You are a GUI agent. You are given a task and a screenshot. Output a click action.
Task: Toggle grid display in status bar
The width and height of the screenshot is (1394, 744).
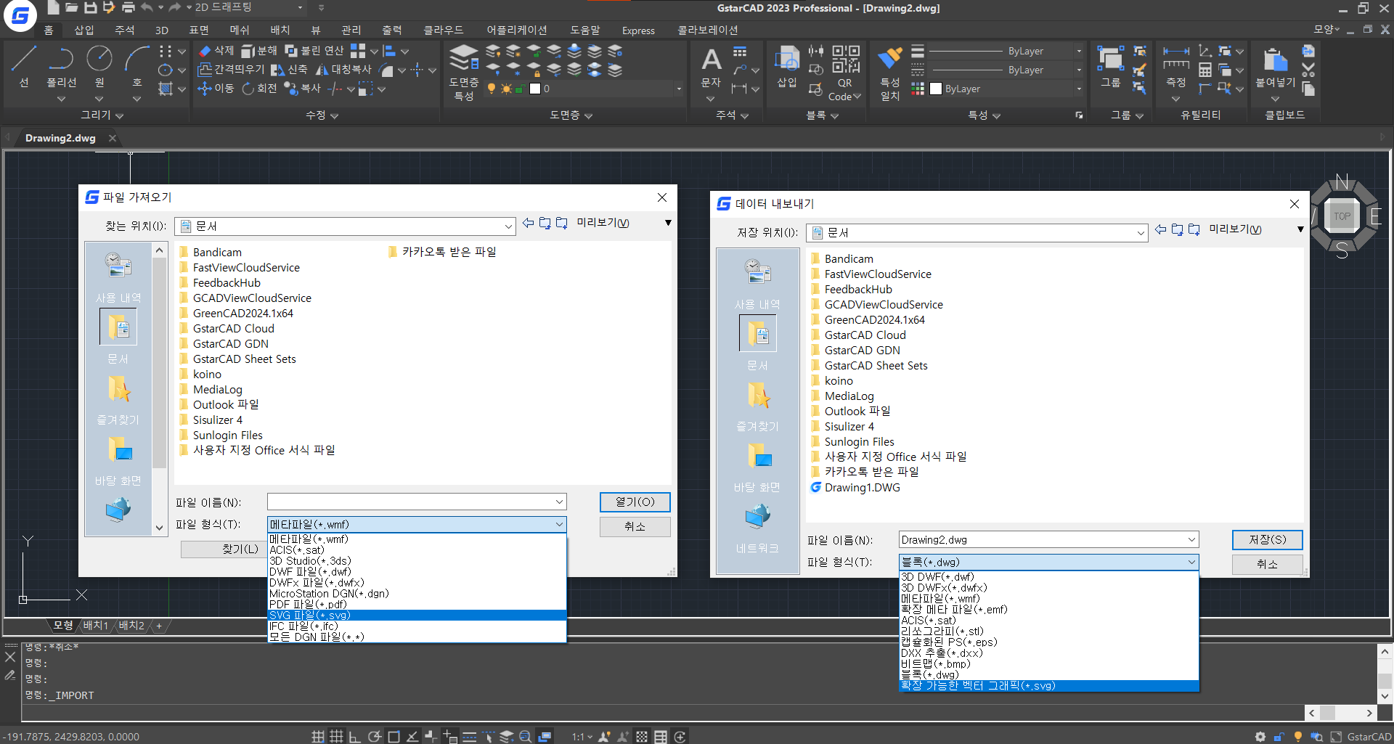336,736
